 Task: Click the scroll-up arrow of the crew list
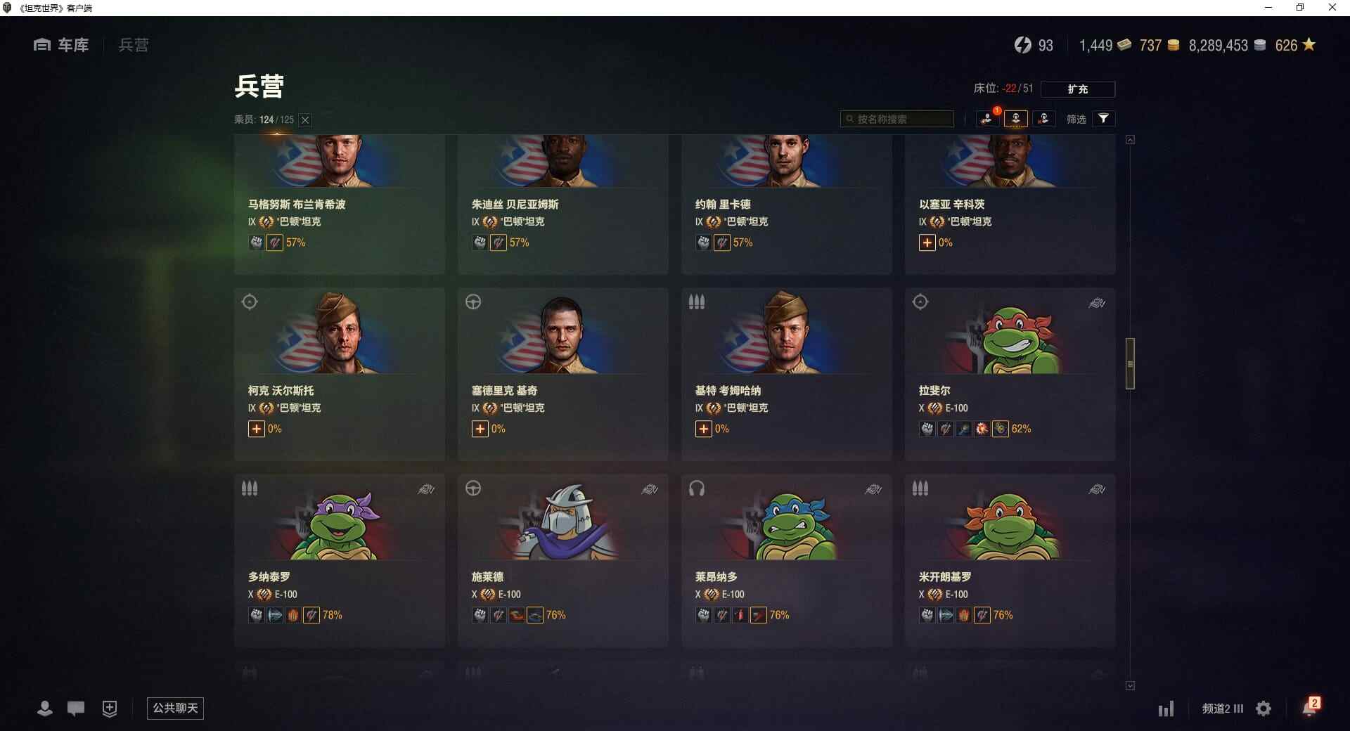pyautogui.click(x=1130, y=140)
